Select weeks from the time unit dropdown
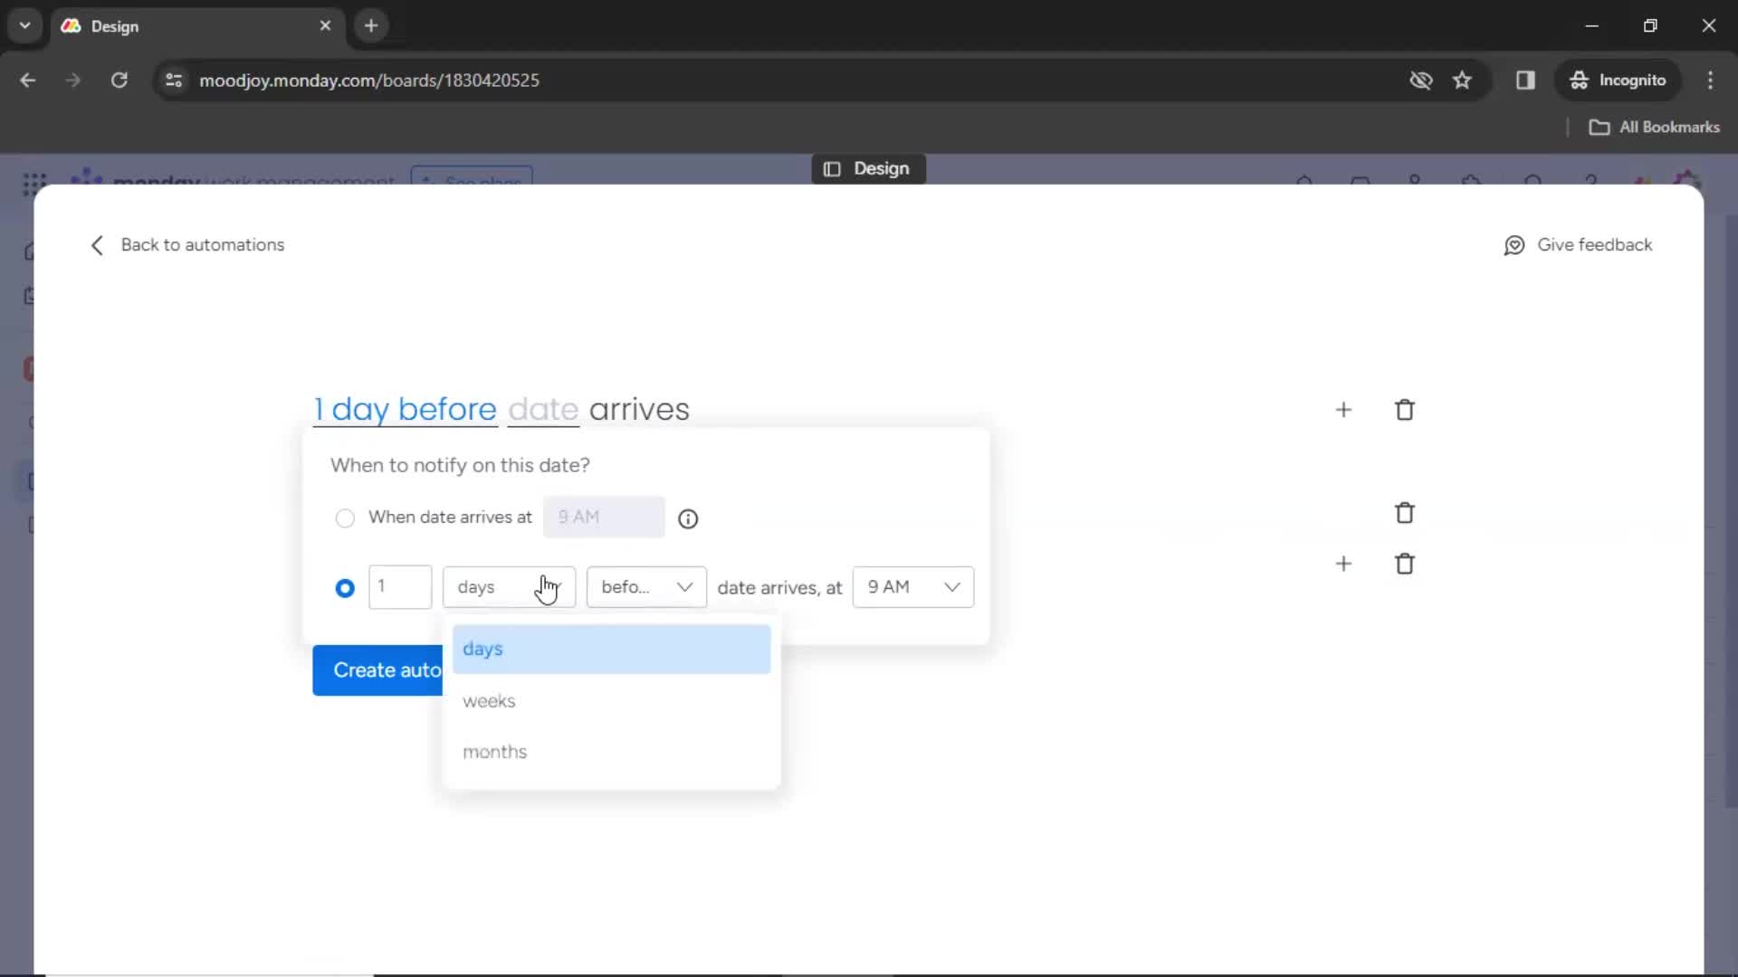This screenshot has width=1738, height=977. coord(488,700)
